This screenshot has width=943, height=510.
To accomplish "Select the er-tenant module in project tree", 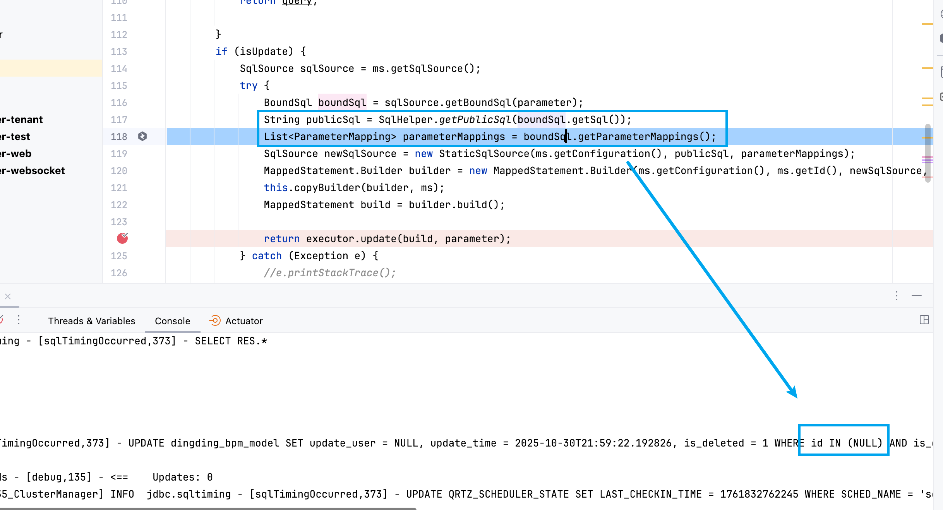I will tap(22, 120).
